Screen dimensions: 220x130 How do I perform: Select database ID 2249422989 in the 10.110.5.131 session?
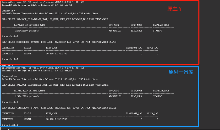(21, 31)
